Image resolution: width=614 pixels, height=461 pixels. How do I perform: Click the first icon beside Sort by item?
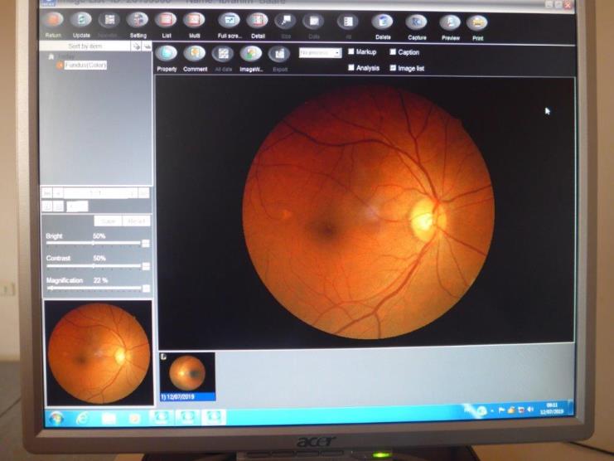pos(136,46)
